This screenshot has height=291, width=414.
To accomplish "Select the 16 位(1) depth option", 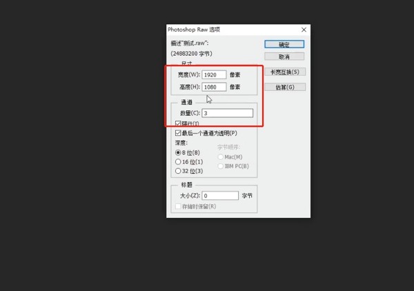I will (x=178, y=162).
